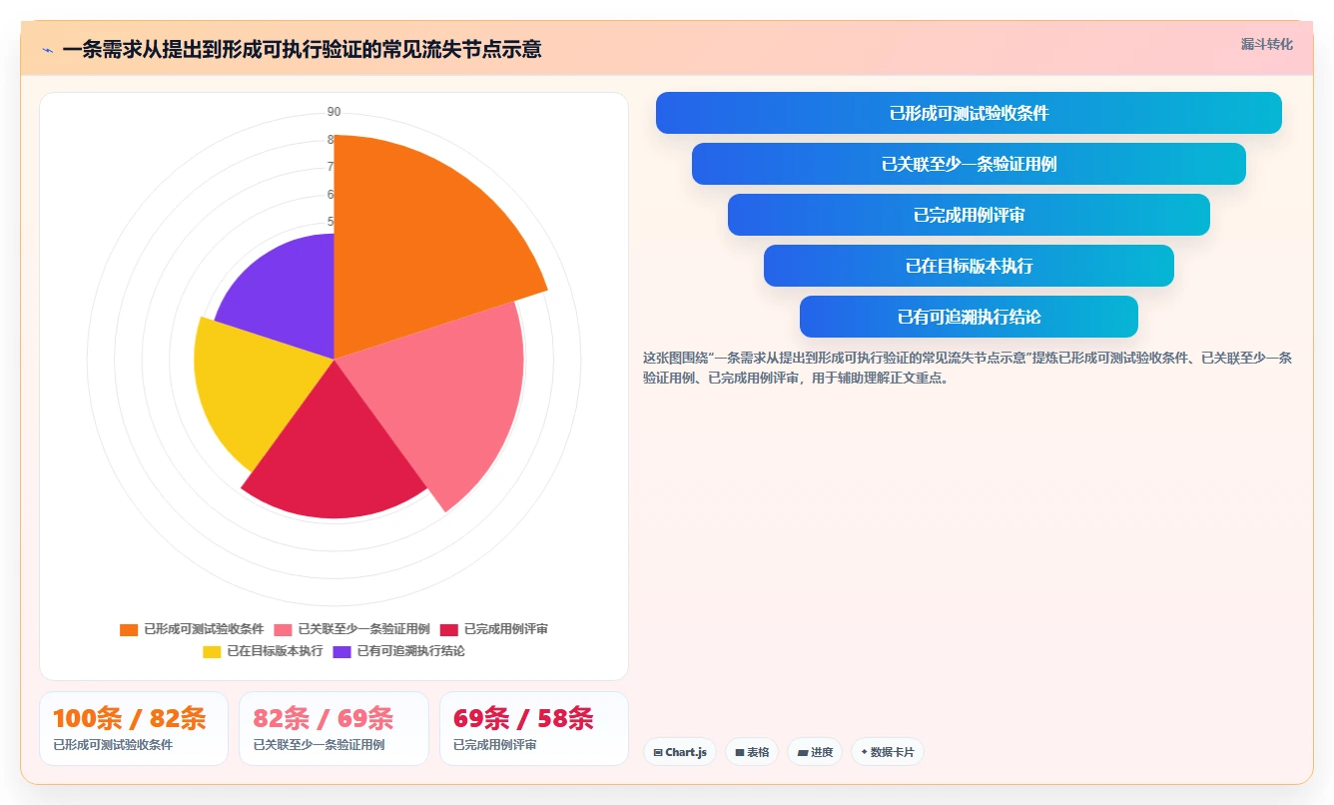Select the 表格 tag chip
Image resolution: width=1334 pixels, height=805 pixels.
(752, 752)
